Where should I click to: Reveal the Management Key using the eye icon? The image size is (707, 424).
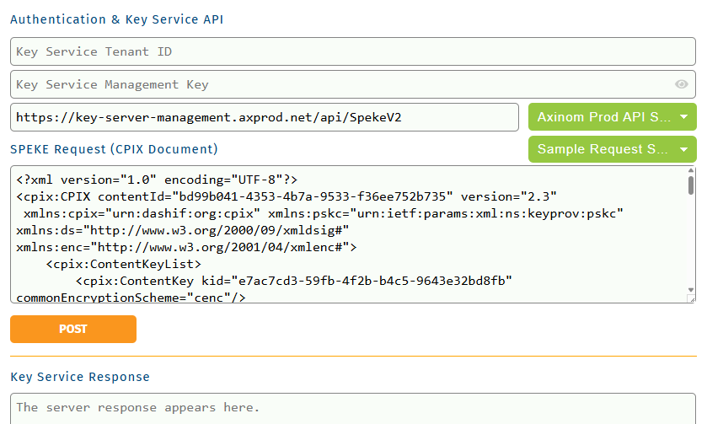682,84
